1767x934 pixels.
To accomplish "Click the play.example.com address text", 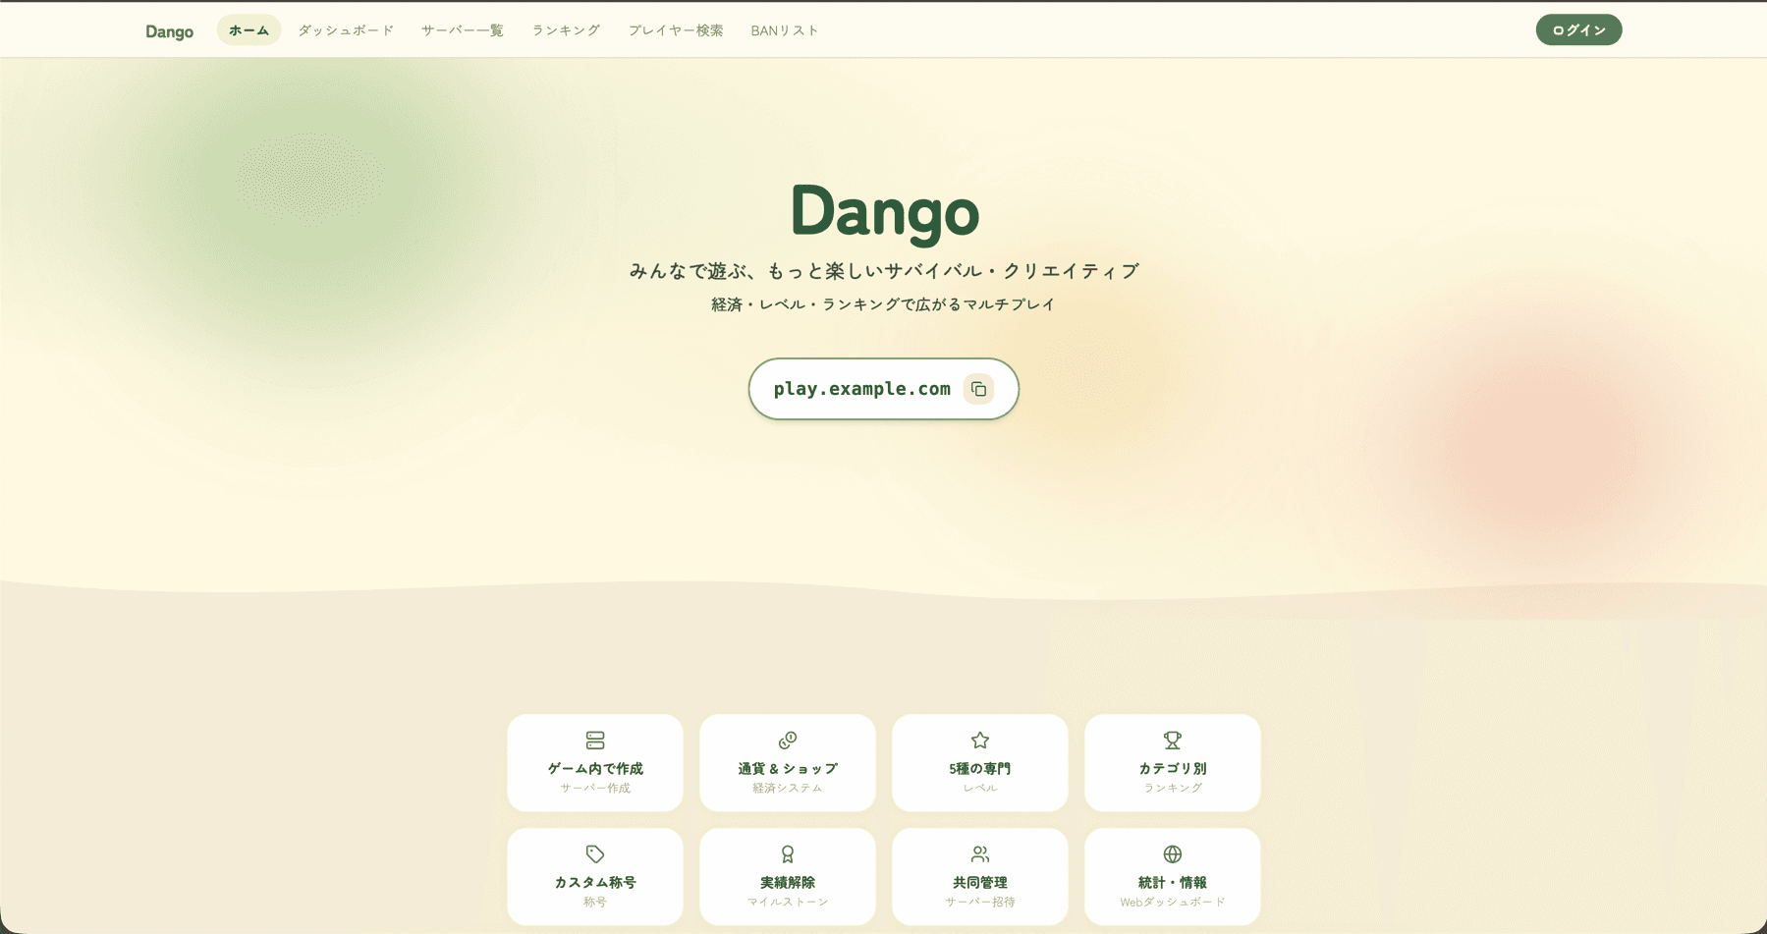I will 861,389.
